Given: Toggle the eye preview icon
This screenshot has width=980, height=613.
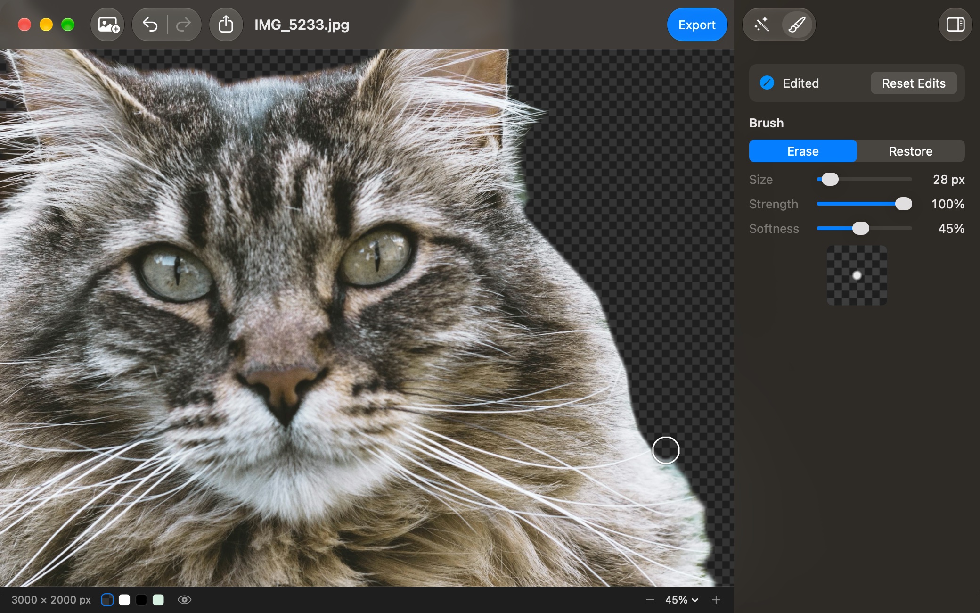Looking at the screenshot, I should pos(184,600).
